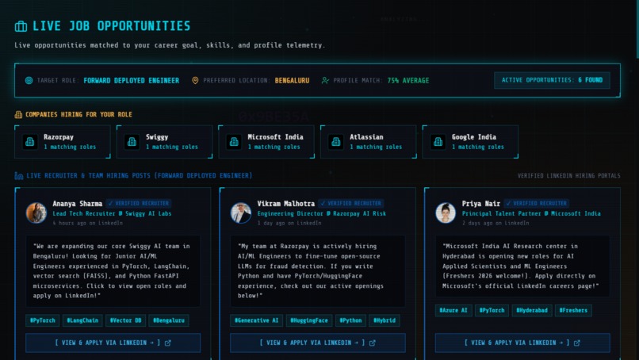This screenshot has height=360, width=639.
Task: Select the #LangChain tag
Action: [82, 320]
